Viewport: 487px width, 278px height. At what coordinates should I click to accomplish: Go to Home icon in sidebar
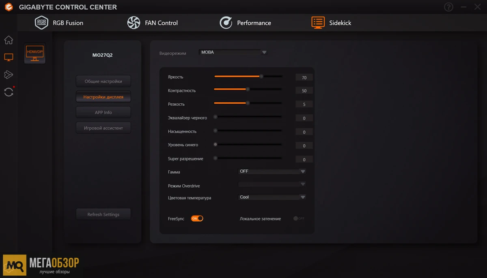coord(9,40)
